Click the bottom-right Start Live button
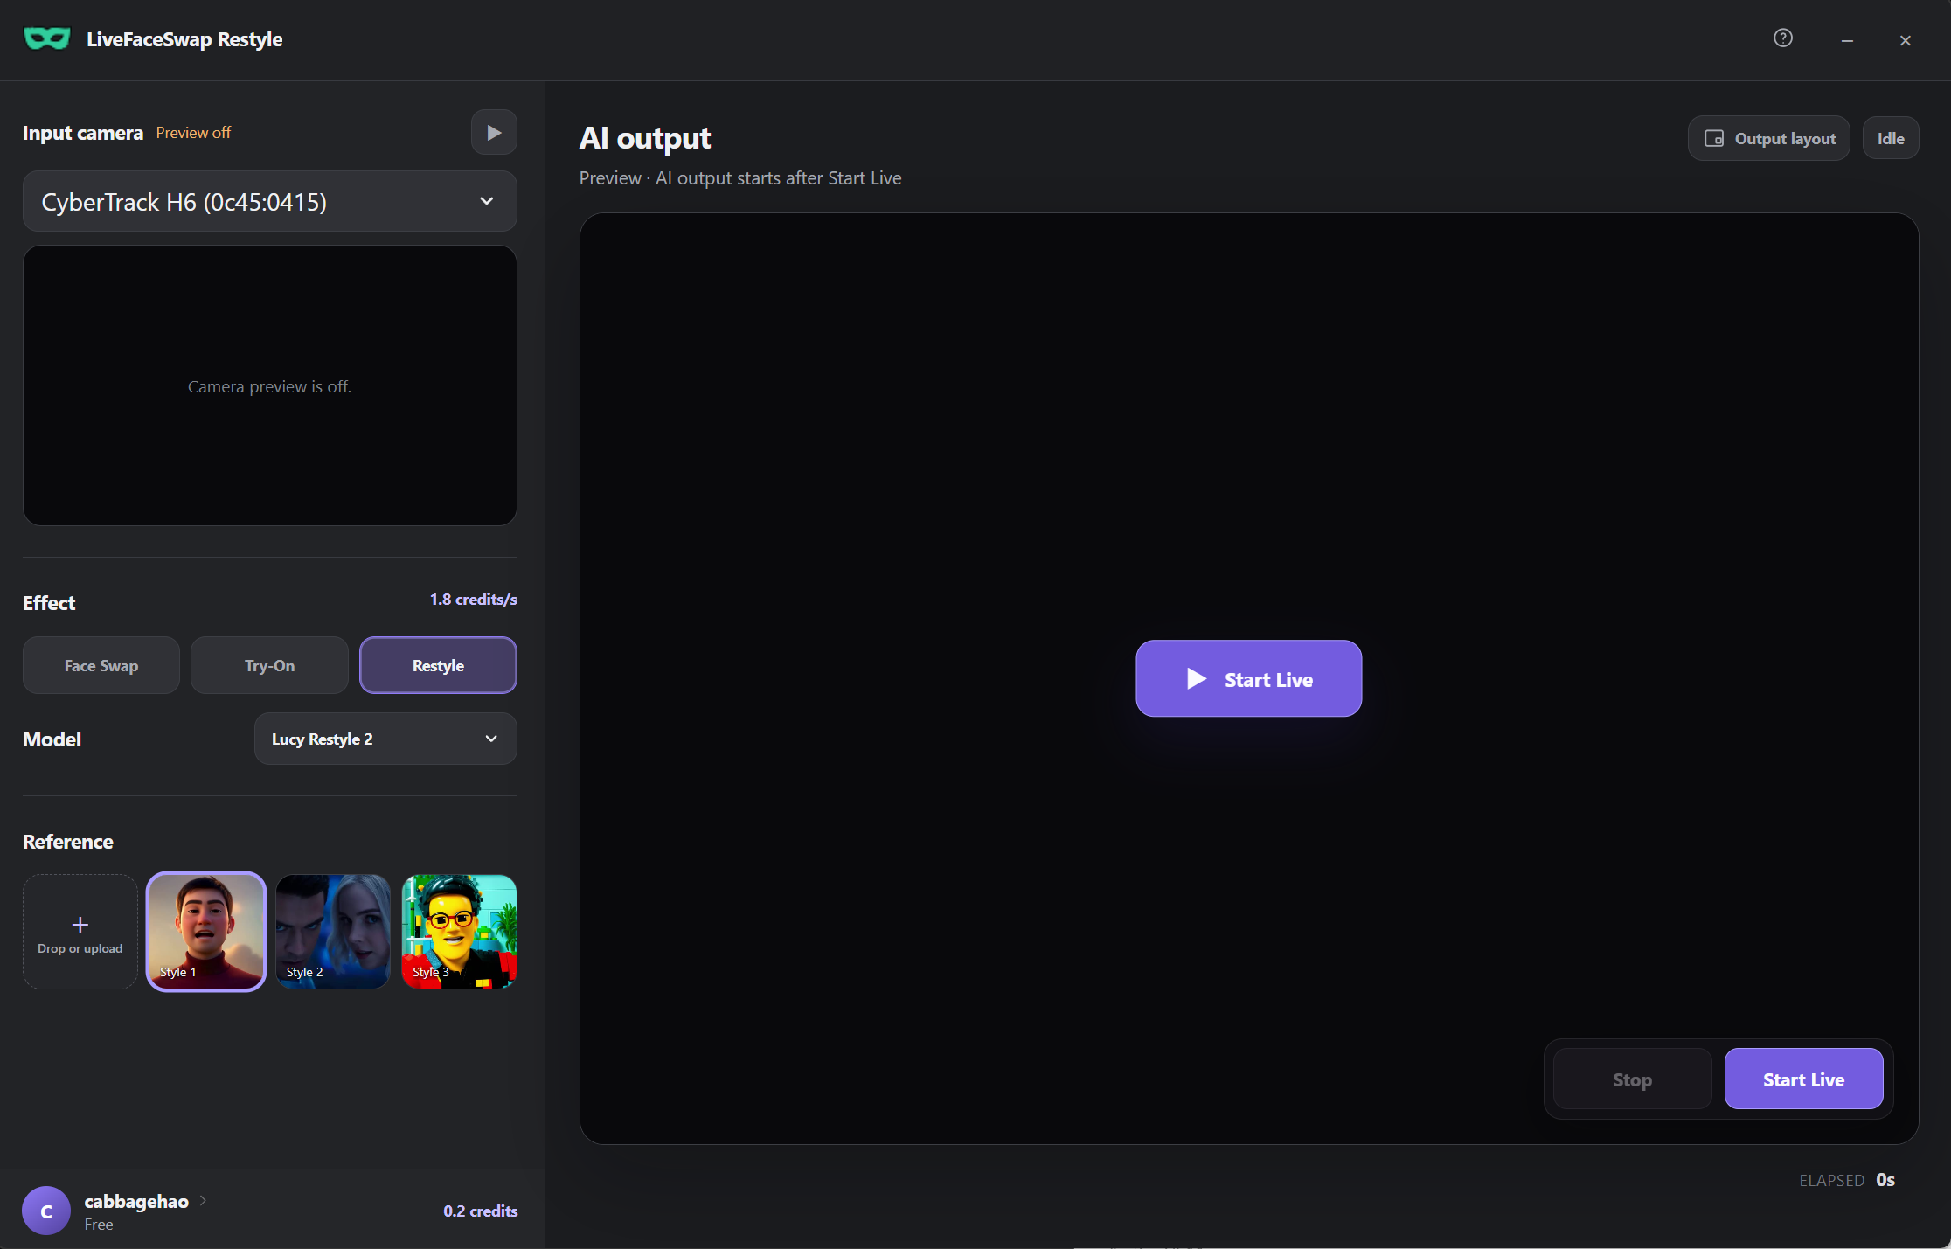 (1803, 1079)
